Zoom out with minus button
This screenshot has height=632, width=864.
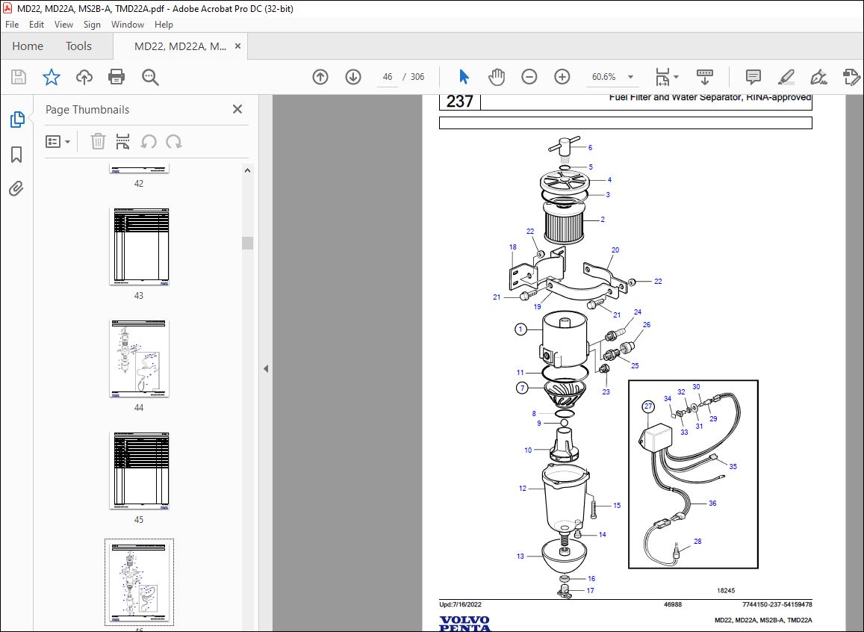click(x=529, y=77)
